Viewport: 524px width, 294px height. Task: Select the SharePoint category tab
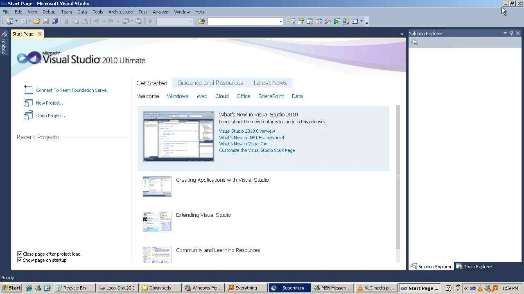point(271,96)
